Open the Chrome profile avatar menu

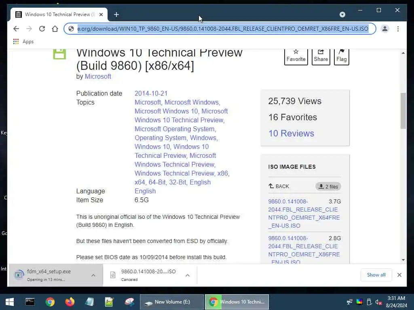385,29
